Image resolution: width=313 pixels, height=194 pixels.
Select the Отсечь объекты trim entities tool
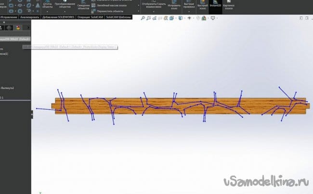pos(48,5)
